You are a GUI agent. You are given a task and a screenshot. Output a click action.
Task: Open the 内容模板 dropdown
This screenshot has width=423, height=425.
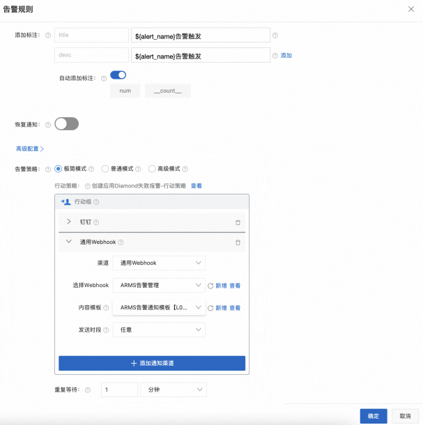click(x=159, y=307)
